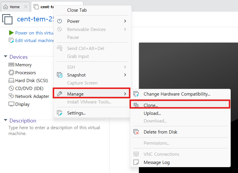The height and width of the screenshot is (173, 238).
Task: Click the Home tab house icon
Action: tap(6, 7)
